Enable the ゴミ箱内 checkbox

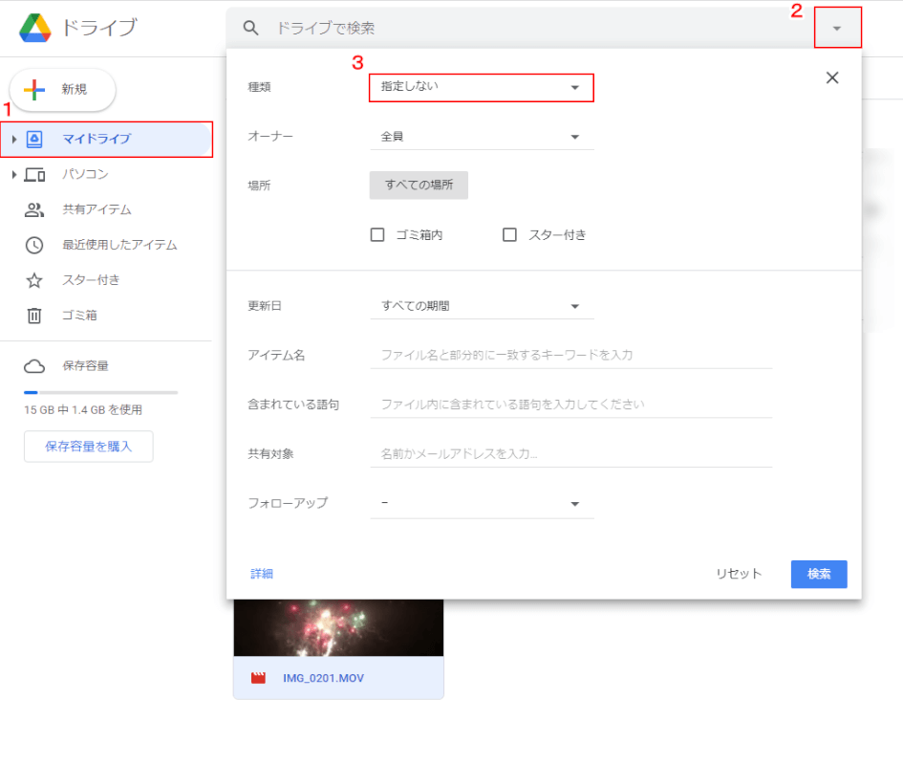pos(377,233)
